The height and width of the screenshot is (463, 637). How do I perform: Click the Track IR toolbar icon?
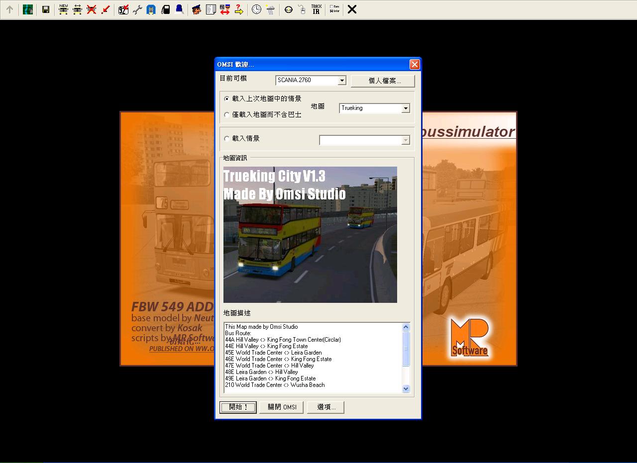(x=316, y=9)
